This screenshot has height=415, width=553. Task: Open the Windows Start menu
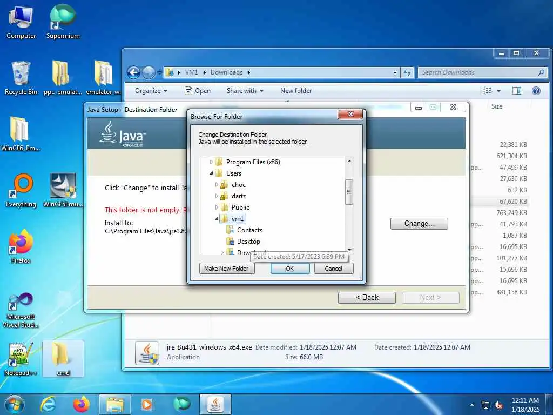point(14,404)
